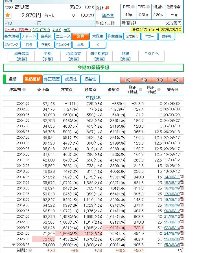Jump to 財務【実績】 section
The height and width of the screenshot is (253, 221).
[126, 56]
